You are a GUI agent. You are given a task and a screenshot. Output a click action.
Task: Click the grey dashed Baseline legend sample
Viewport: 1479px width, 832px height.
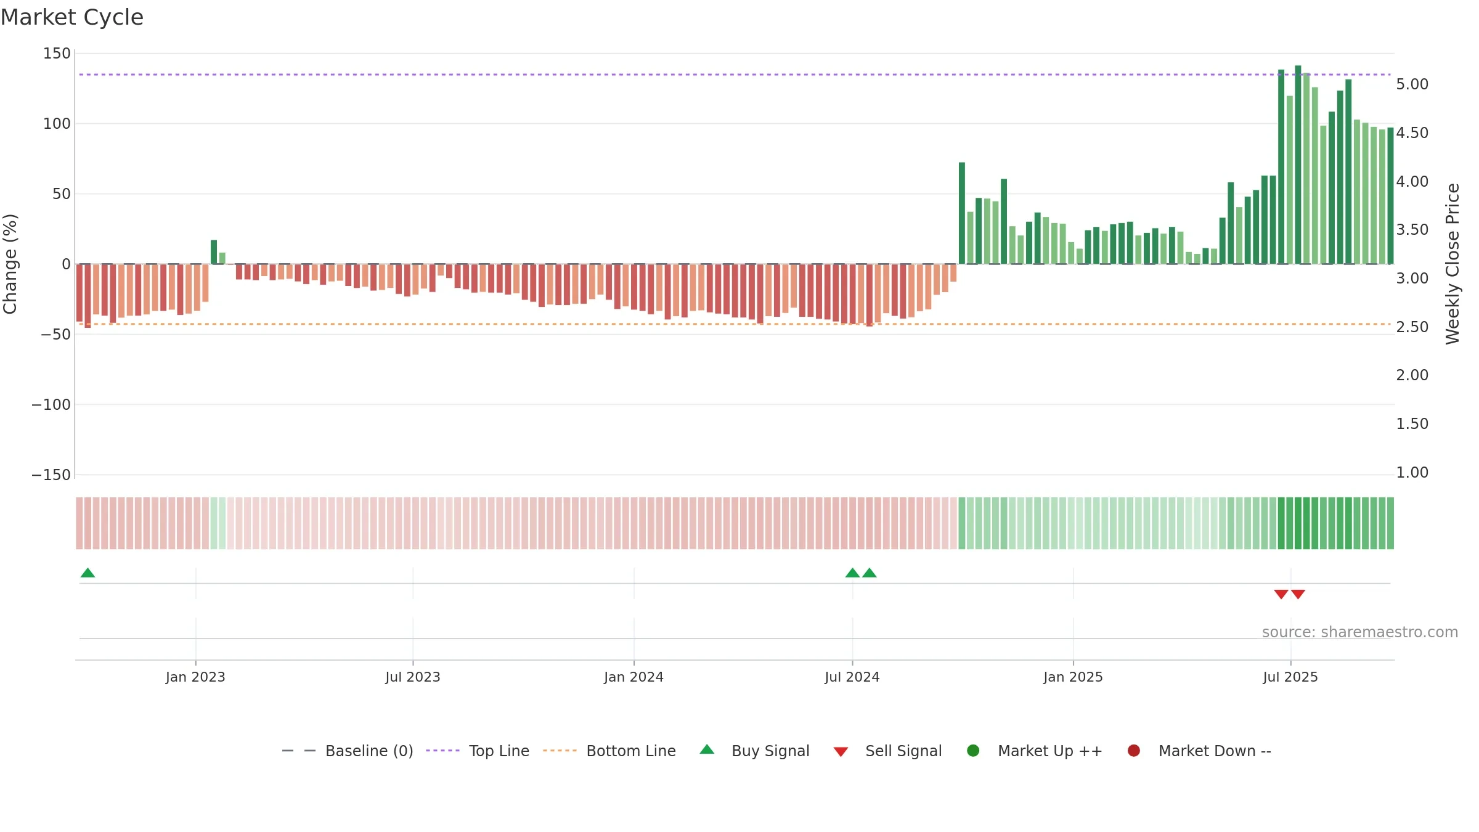[x=299, y=751]
